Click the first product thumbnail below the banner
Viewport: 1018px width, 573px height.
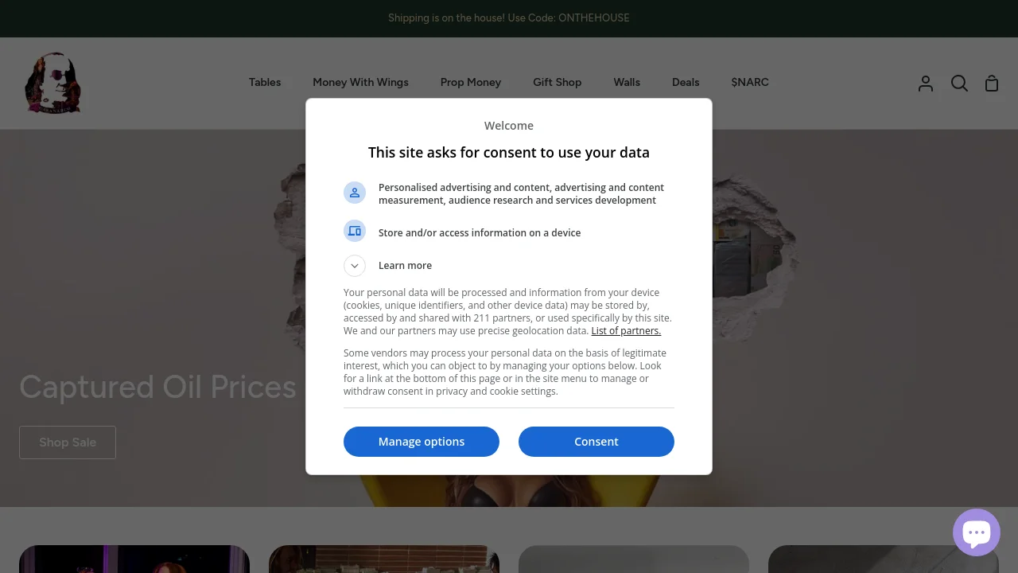[x=134, y=559]
